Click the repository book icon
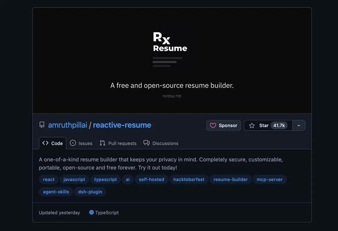The image size is (338, 231). tap(42, 125)
